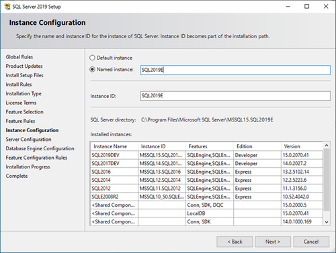The width and height of the screenshot is (336, 253).
Task: Click the version 15.0.2000.5 cell
Action: tap(302, 205)
